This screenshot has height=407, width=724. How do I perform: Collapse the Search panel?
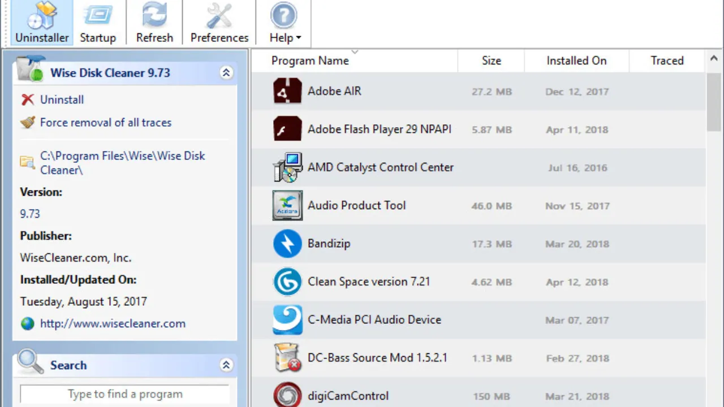(226, 365)
